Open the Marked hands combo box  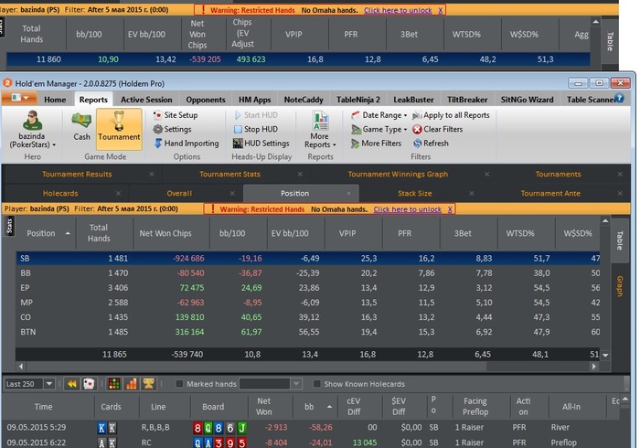271,384
